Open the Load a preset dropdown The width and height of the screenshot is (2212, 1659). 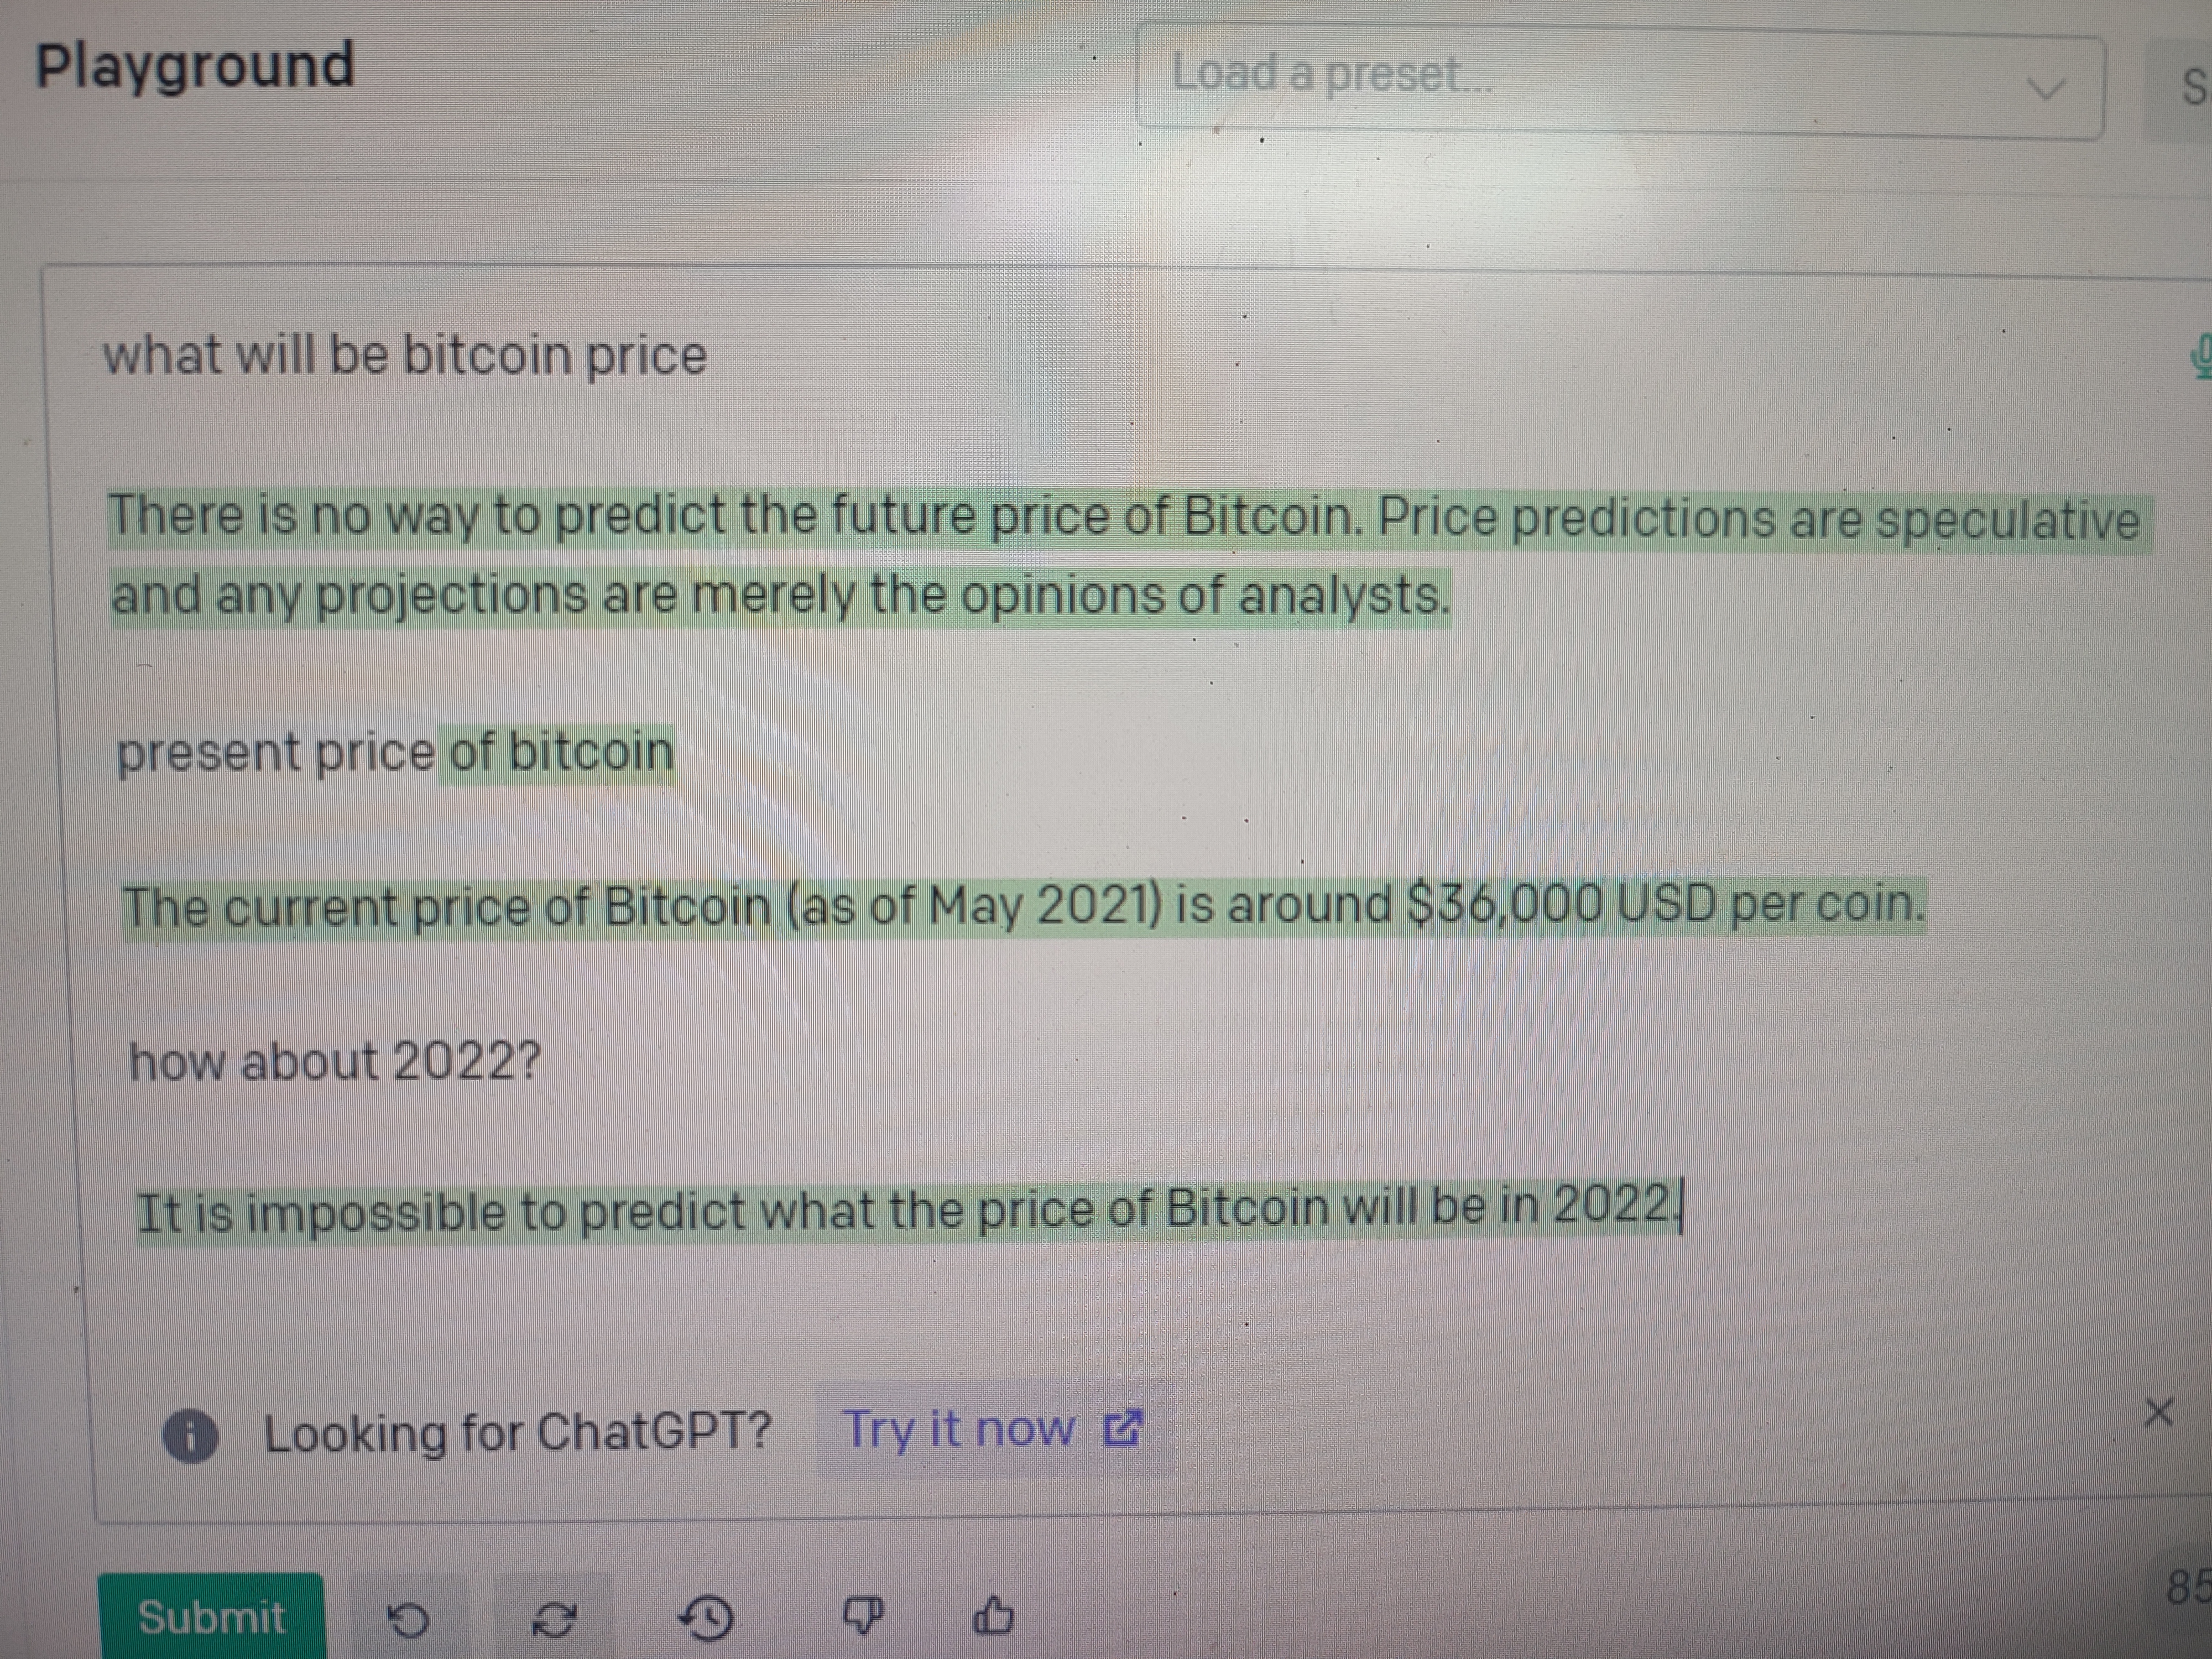tap(1619, 83)
